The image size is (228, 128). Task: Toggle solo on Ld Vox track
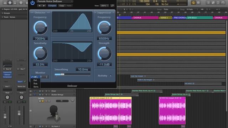(43, 101)
